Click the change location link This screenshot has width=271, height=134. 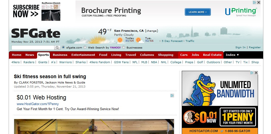pos(152,31)
